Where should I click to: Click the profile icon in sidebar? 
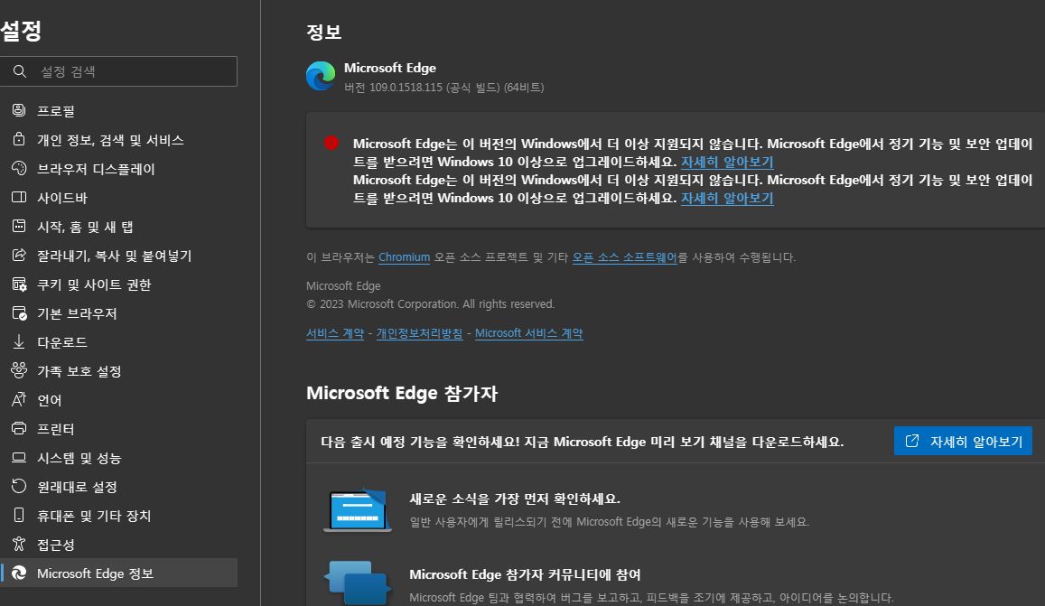[19, 110]
